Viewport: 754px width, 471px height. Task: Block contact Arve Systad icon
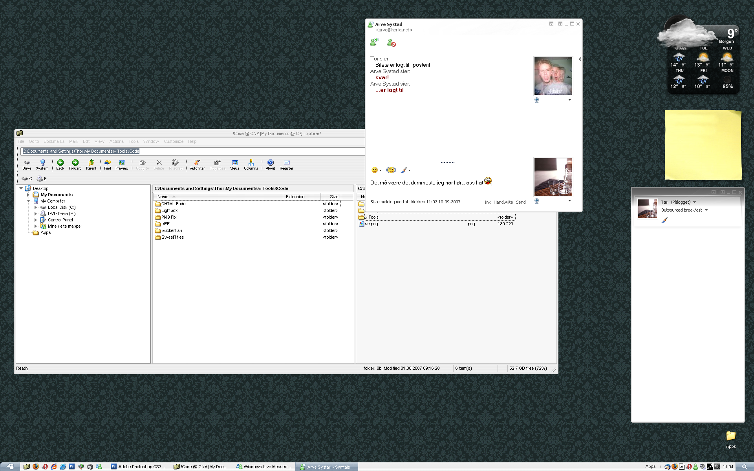coord(391,43)
